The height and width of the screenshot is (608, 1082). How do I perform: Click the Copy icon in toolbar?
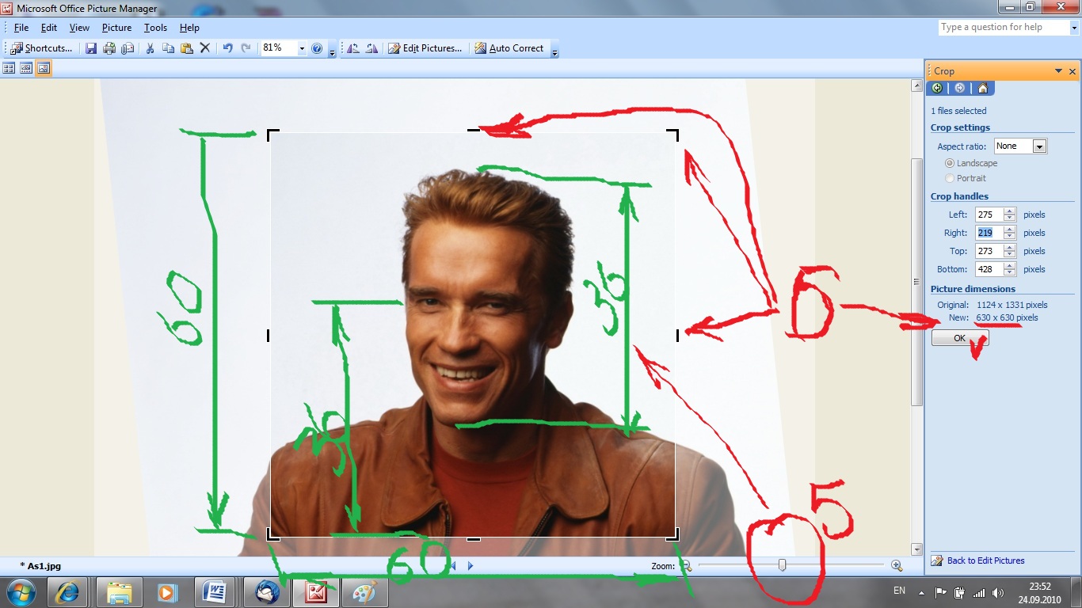168,48
